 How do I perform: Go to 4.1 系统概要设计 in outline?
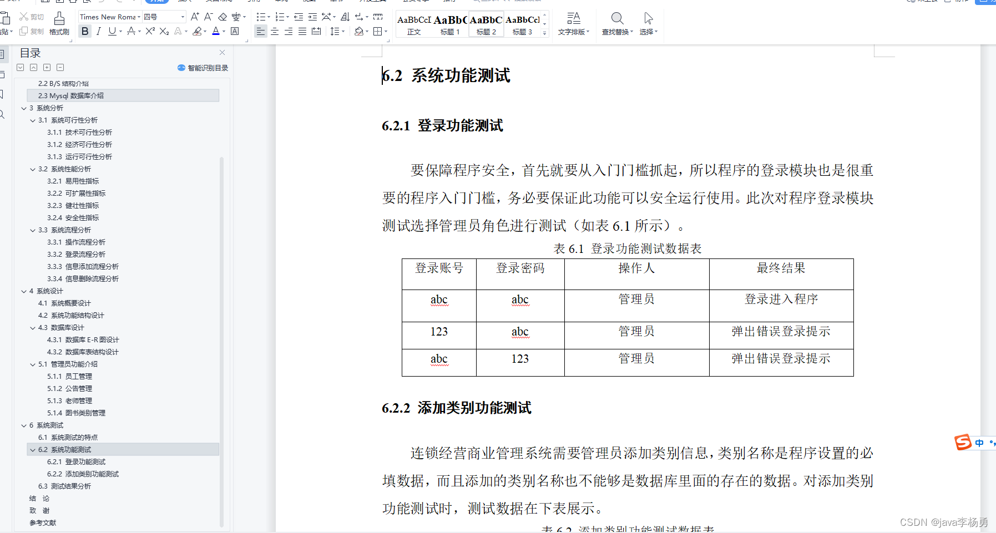[64, 303]
